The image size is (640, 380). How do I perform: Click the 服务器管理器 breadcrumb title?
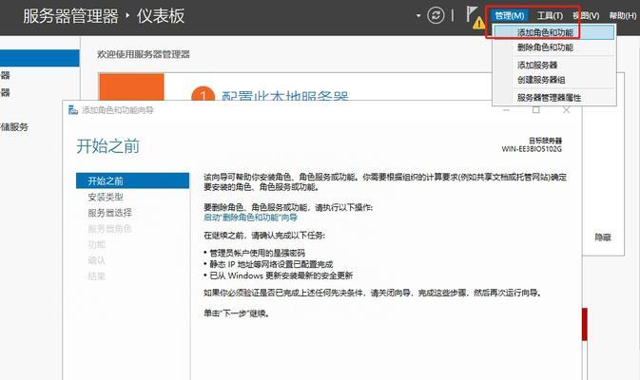70,16
